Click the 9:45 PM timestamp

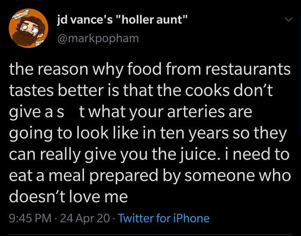click(30, 218)
